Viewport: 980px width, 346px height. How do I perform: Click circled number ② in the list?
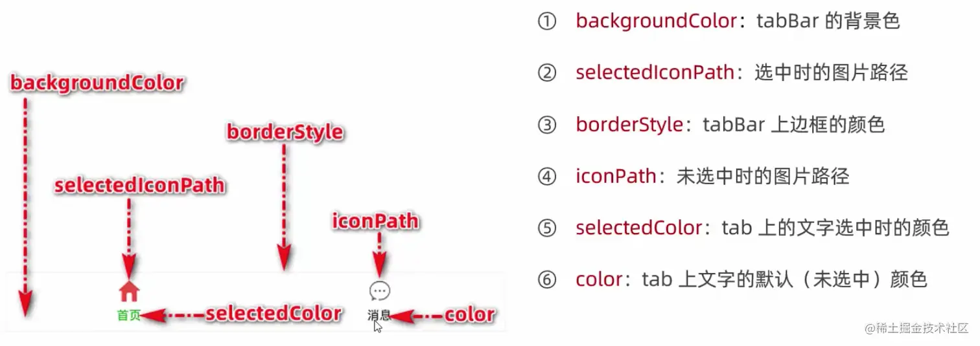click(547, 72)
